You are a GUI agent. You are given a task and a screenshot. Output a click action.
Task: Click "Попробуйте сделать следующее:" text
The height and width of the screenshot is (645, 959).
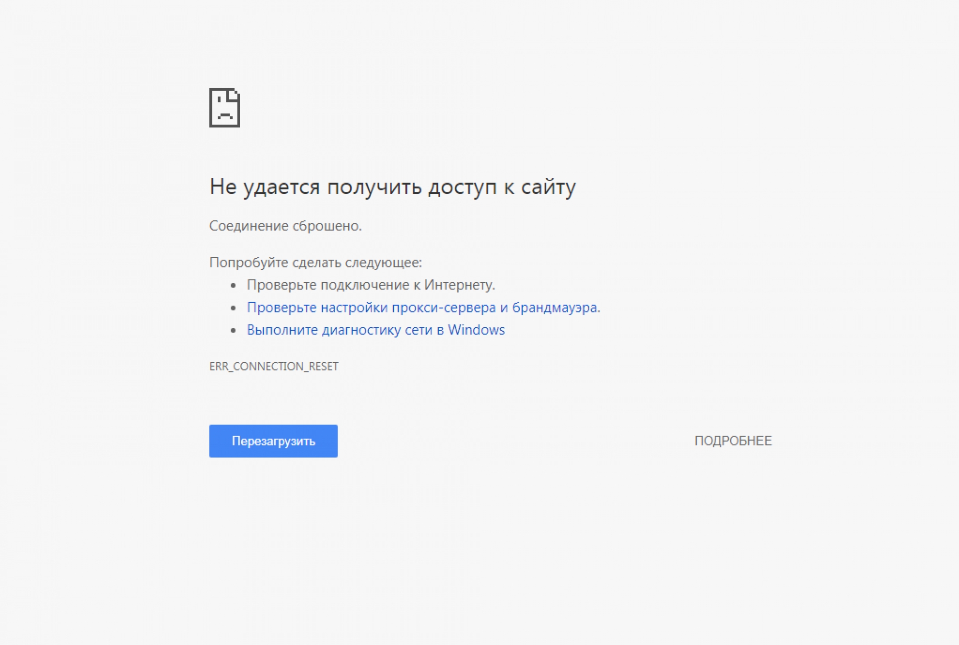click(x=316, y=263)
